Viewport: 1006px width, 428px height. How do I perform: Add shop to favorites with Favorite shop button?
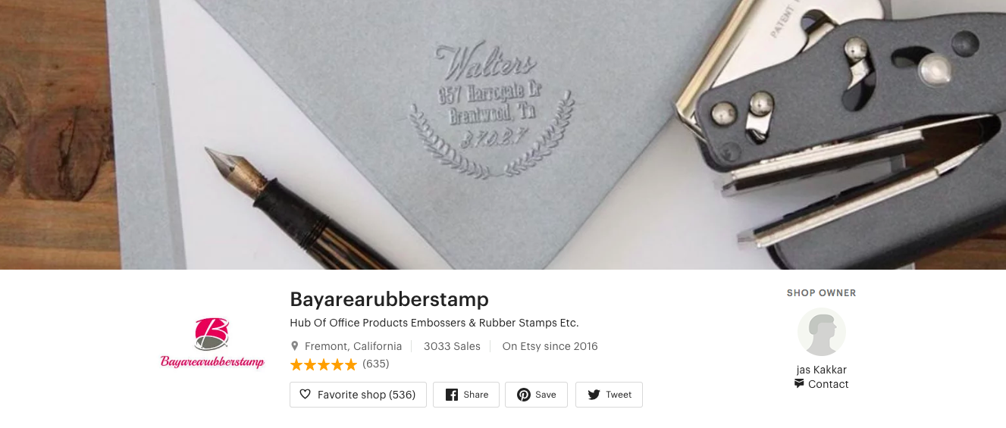[358, 395]
